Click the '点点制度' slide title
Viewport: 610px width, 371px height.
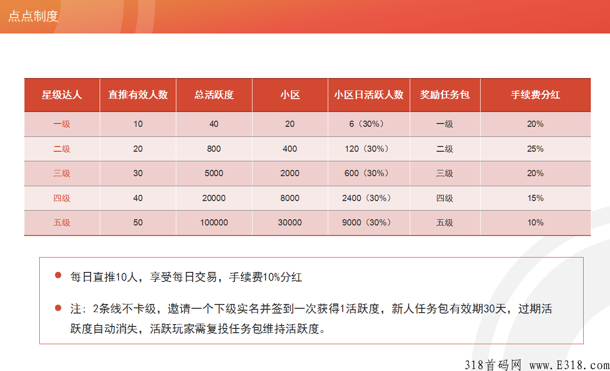tap(33, 16)
